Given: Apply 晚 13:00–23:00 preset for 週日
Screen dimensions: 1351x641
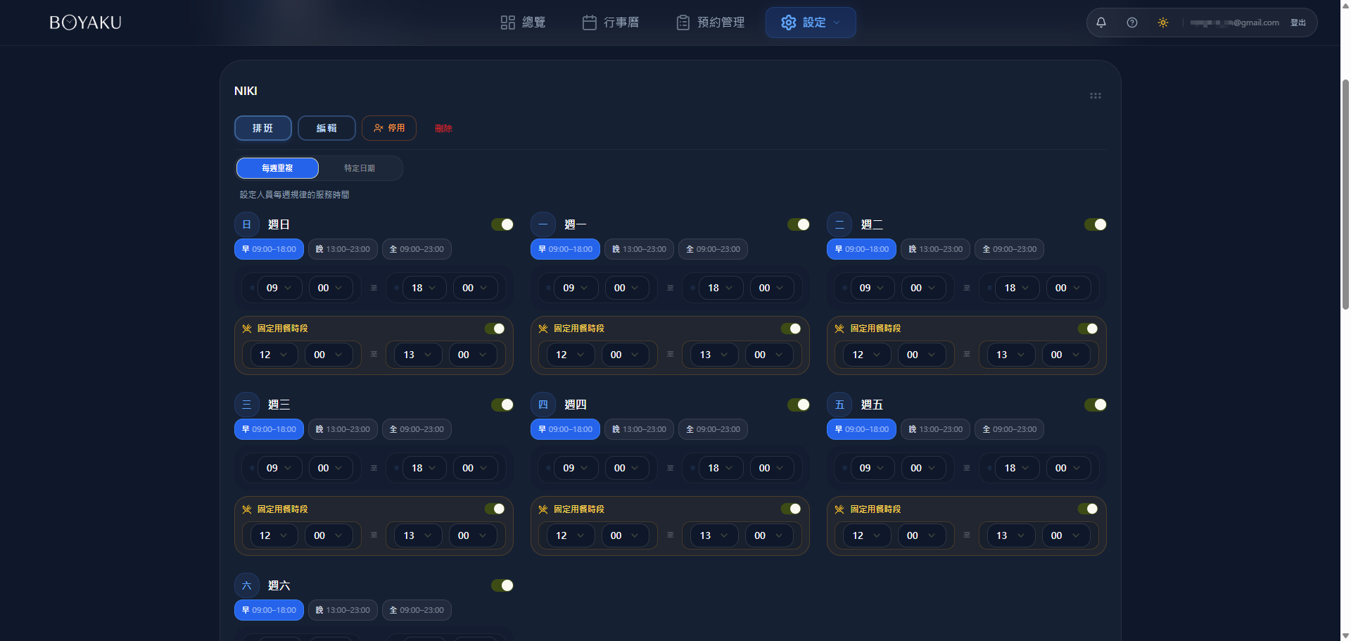Looking at the screenshot, I should pyautogui.click(x=343, y=249).
